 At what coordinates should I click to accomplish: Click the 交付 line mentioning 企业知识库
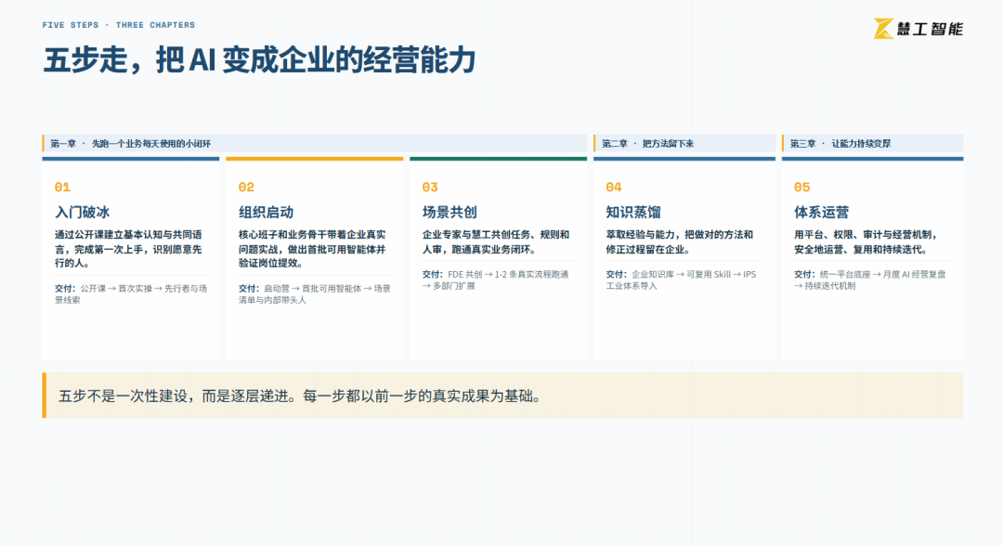(x=682, y=280)
